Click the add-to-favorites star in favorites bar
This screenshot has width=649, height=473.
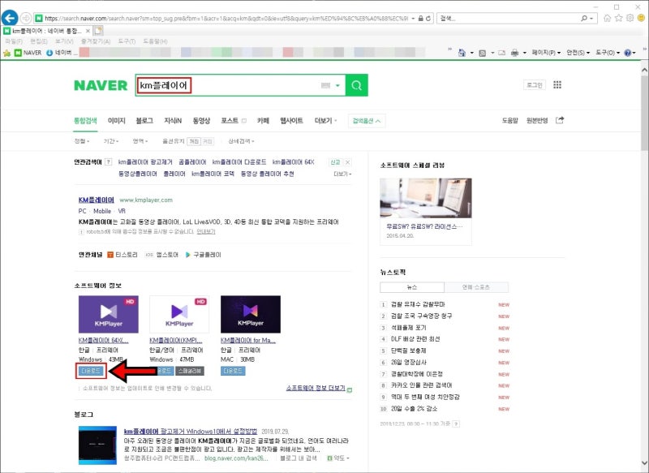(x=6, y=53)
